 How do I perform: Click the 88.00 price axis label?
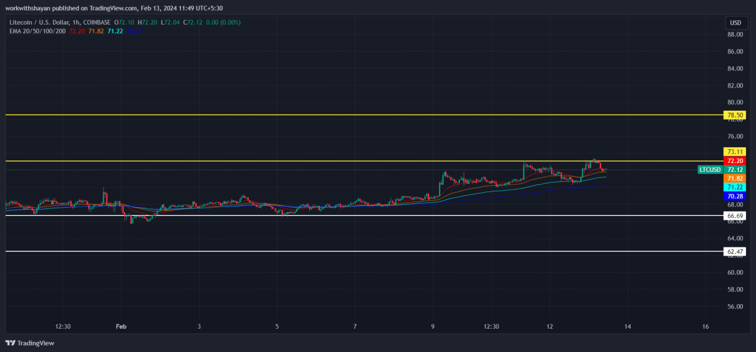[735, 35]
